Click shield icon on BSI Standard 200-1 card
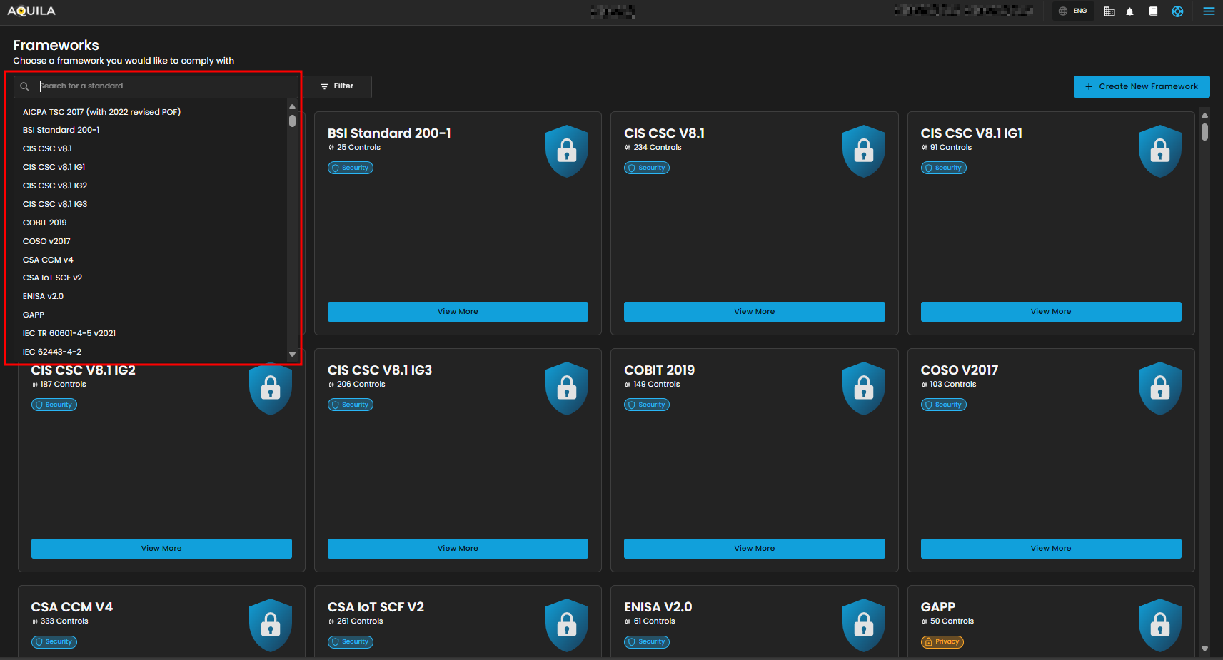 (566, 151)
